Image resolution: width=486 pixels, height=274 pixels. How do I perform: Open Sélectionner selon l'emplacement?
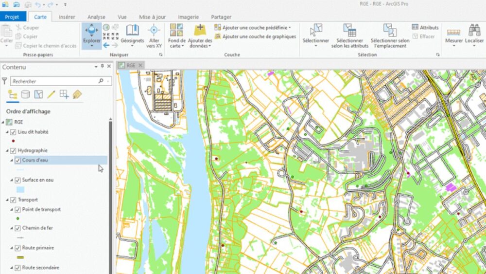[x=390, y=36]
